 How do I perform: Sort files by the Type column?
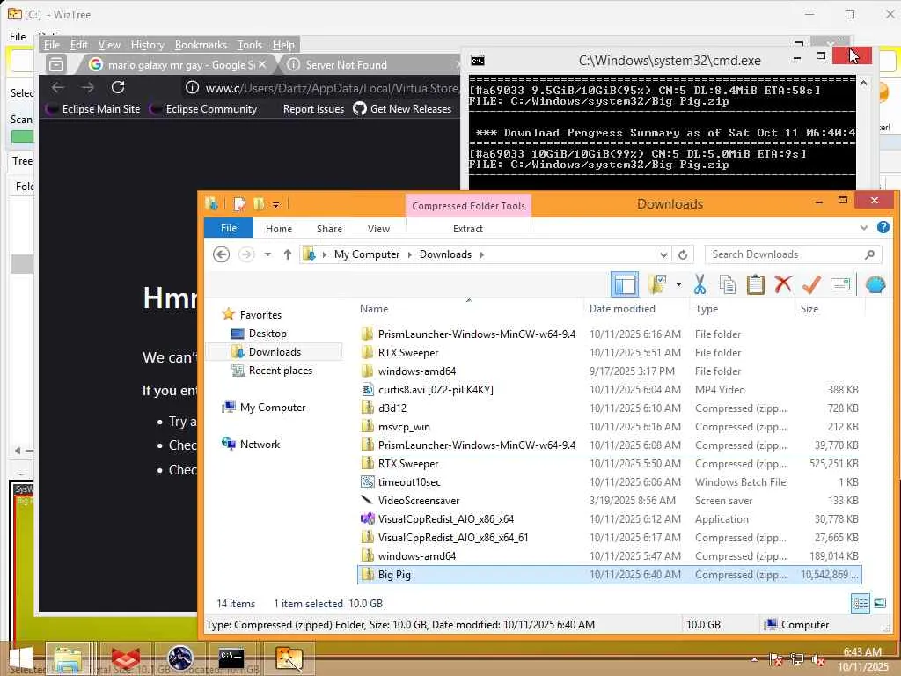707,309
